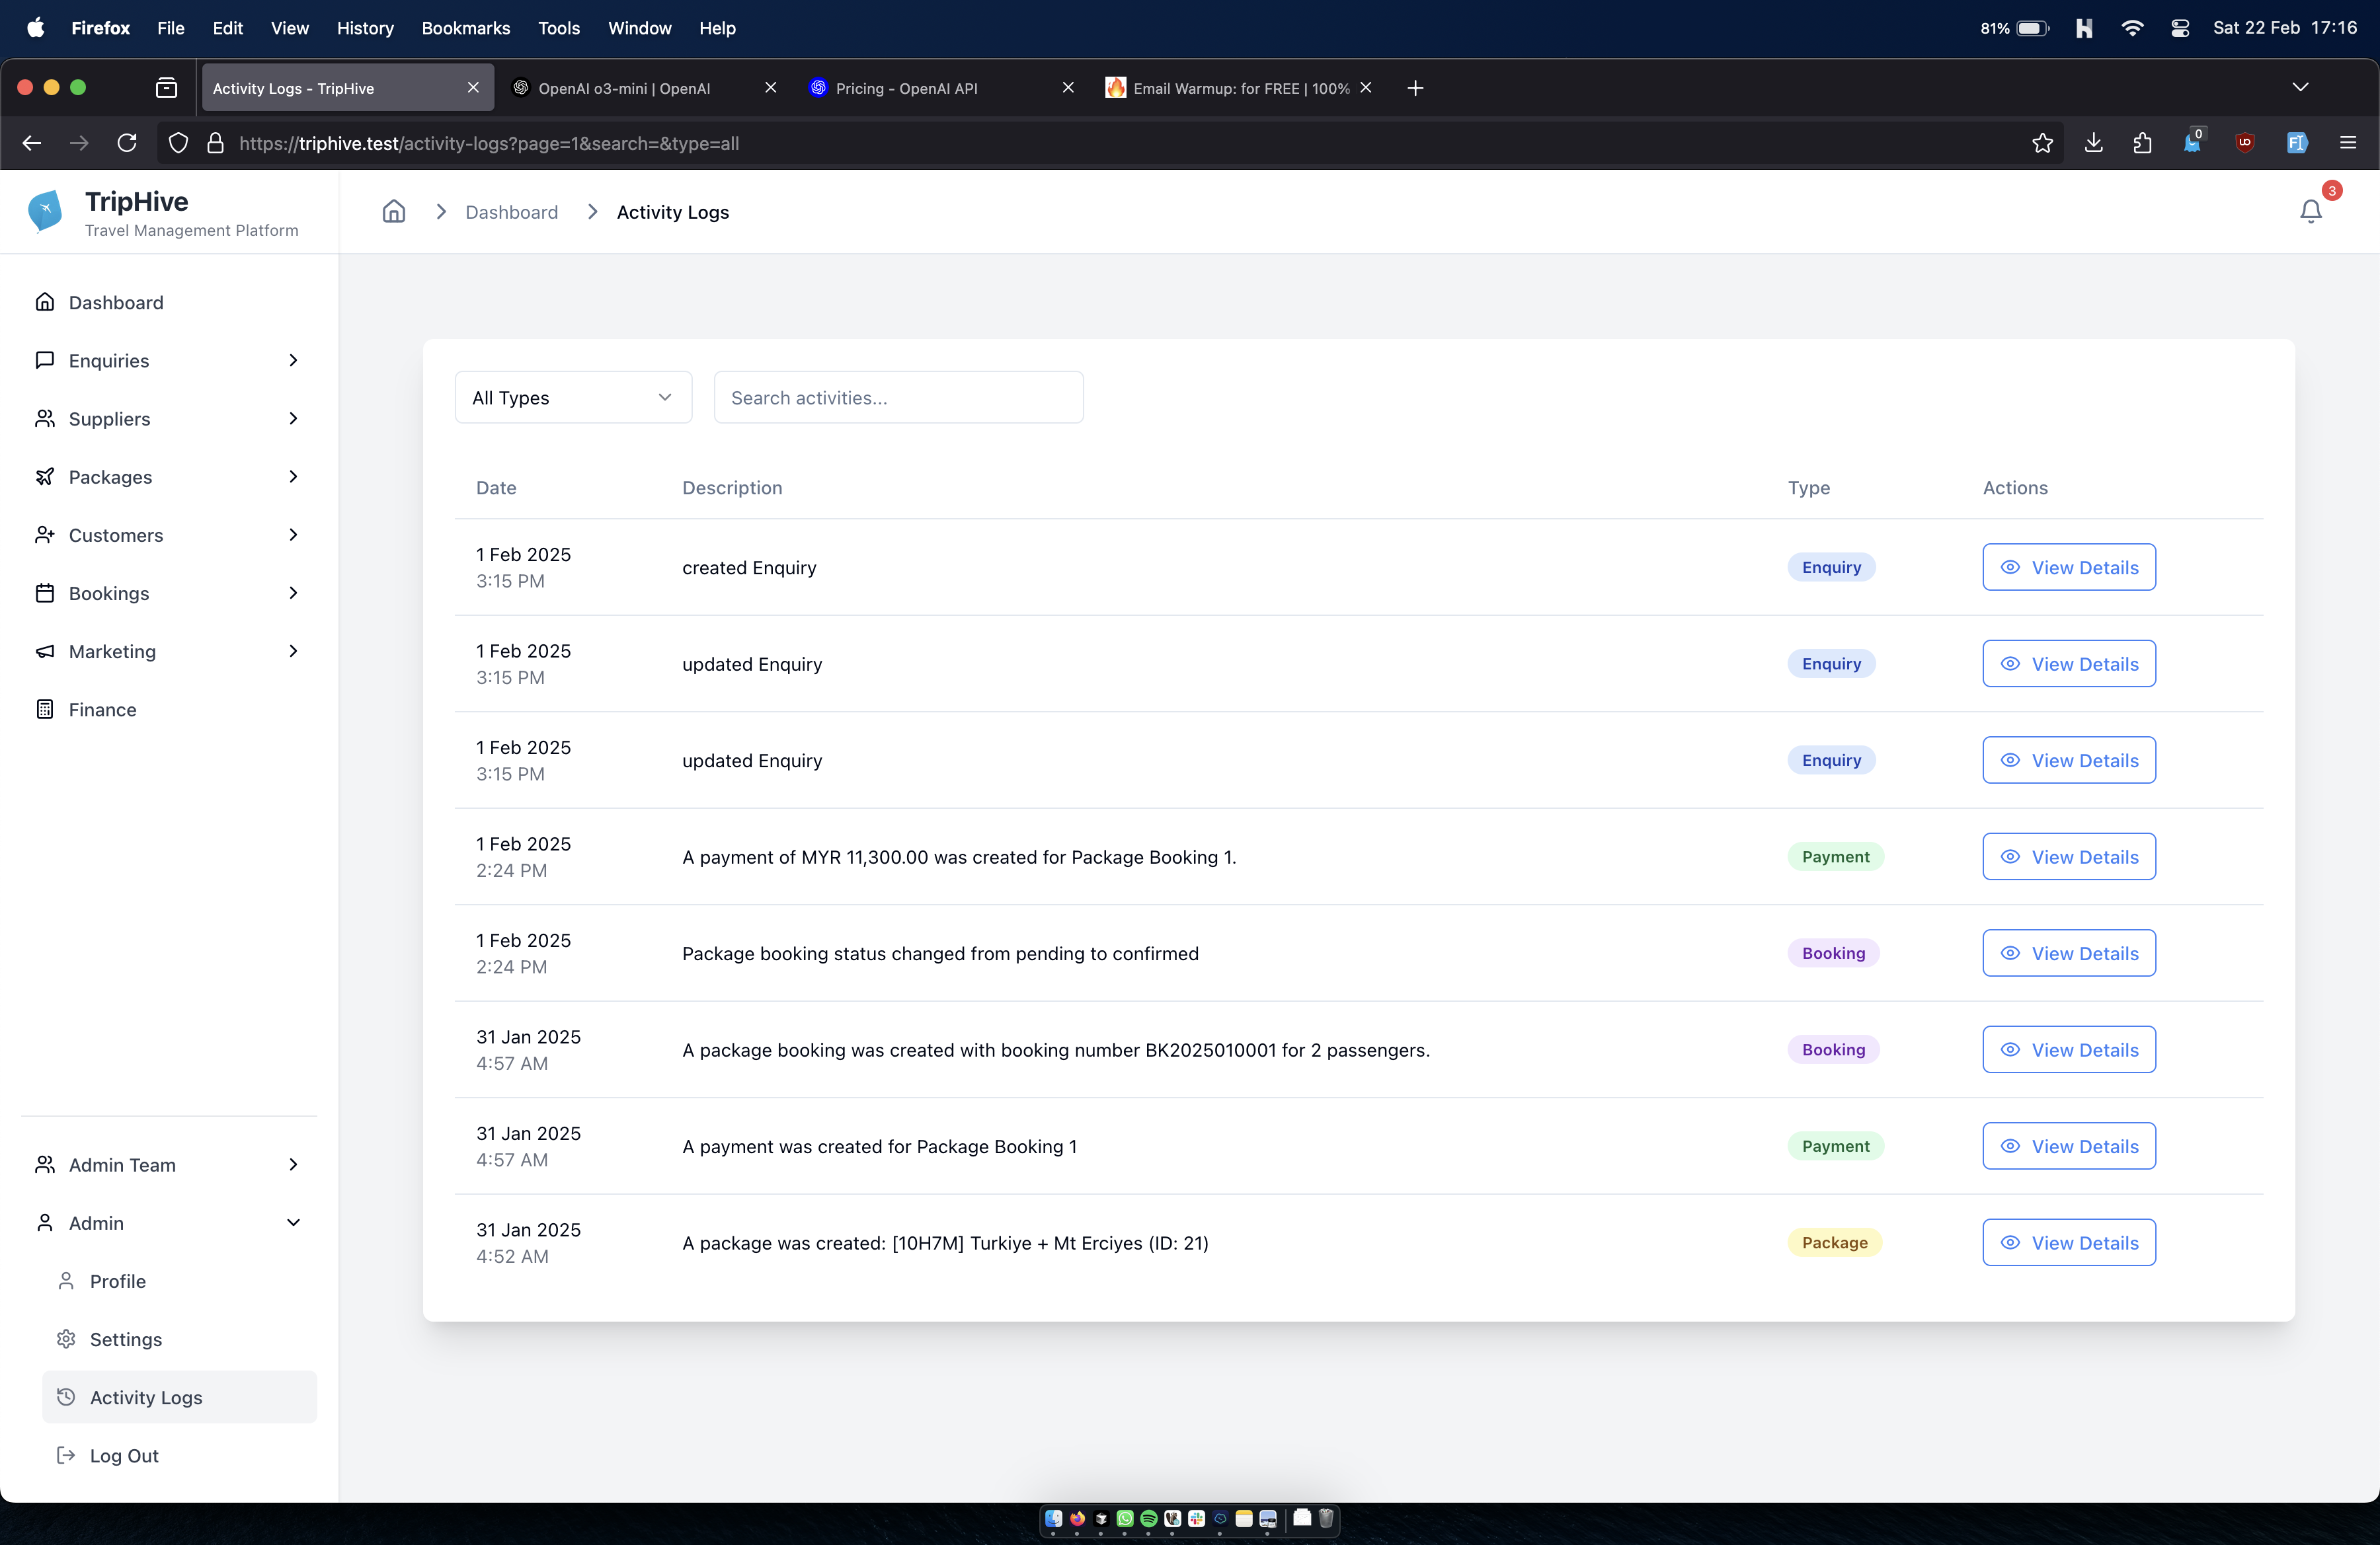The height and width of the screenshot is (1545, 2380).
Task: View details of payment created for Booking 1
Action: (2069, 1147)
